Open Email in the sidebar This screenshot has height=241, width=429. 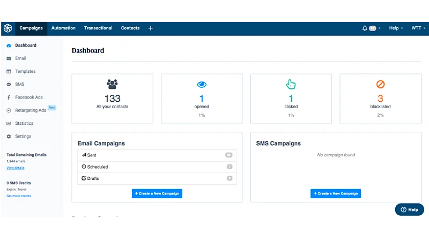point(20,58)
